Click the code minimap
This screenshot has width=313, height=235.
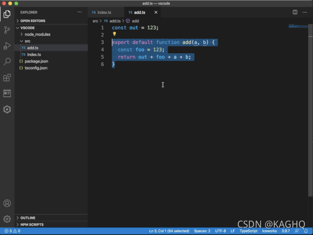(x=298, y=26)
